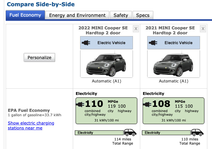Click Automatic (A1) under 2022 model
212x149 pixels.
click(x=107, y=81)
